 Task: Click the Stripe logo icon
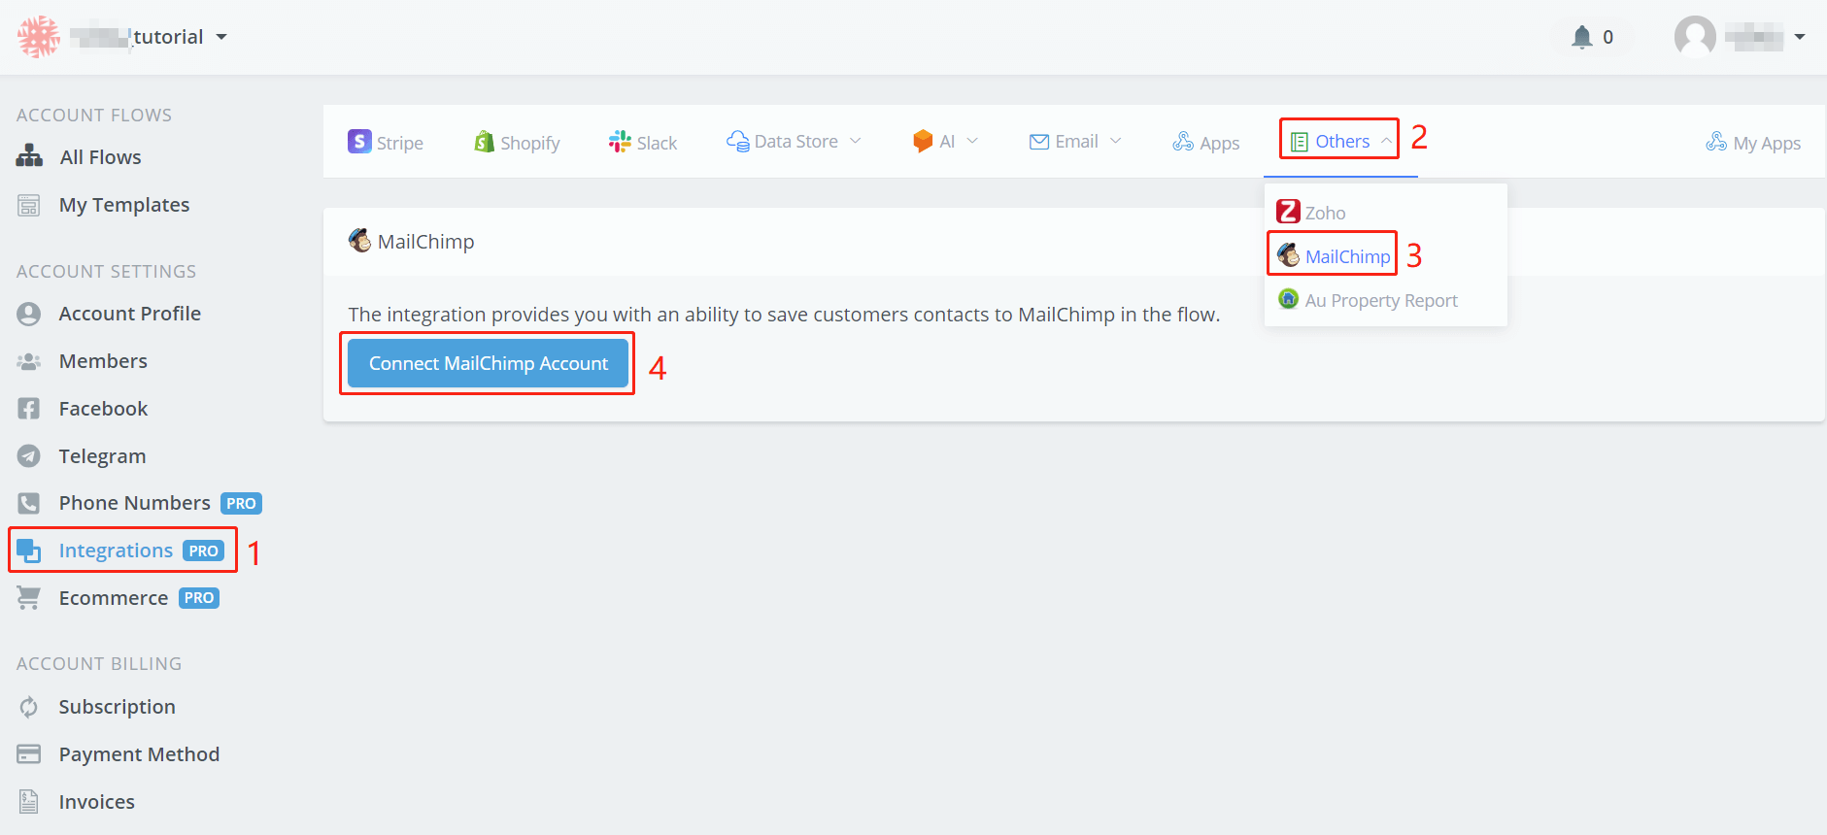click(x=359, y=142)
